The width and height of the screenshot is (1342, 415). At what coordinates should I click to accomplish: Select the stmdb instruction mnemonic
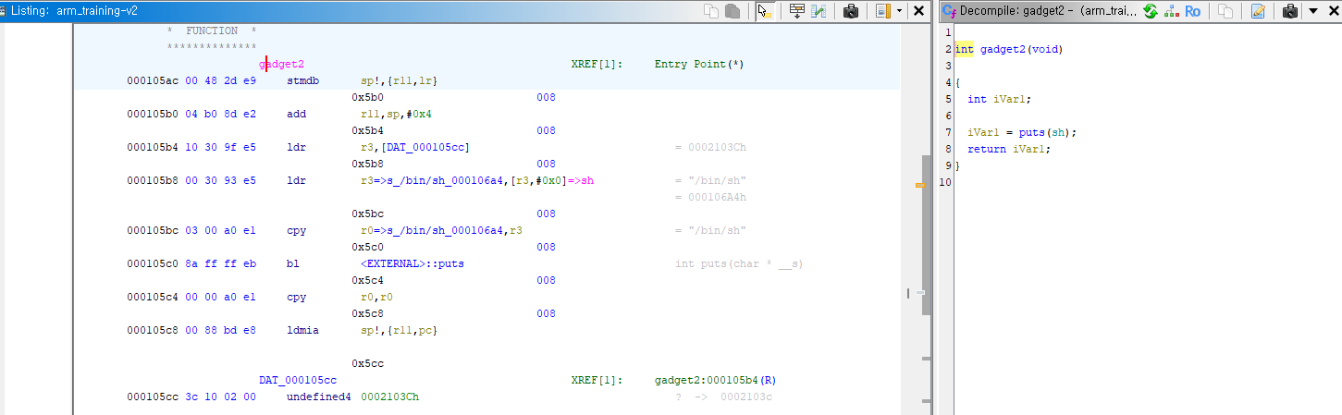tap(304, 81)
